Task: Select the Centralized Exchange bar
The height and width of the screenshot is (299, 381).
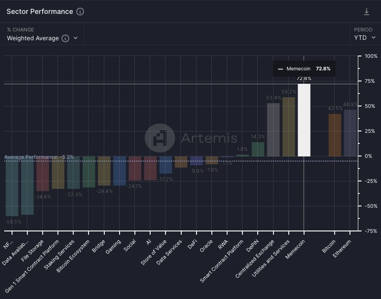Action: pyautogui.click(x=273, y=130)
